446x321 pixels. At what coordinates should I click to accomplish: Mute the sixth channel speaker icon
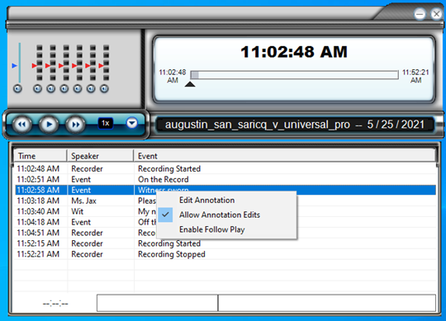pyautogui.click(x=104, y=89)
